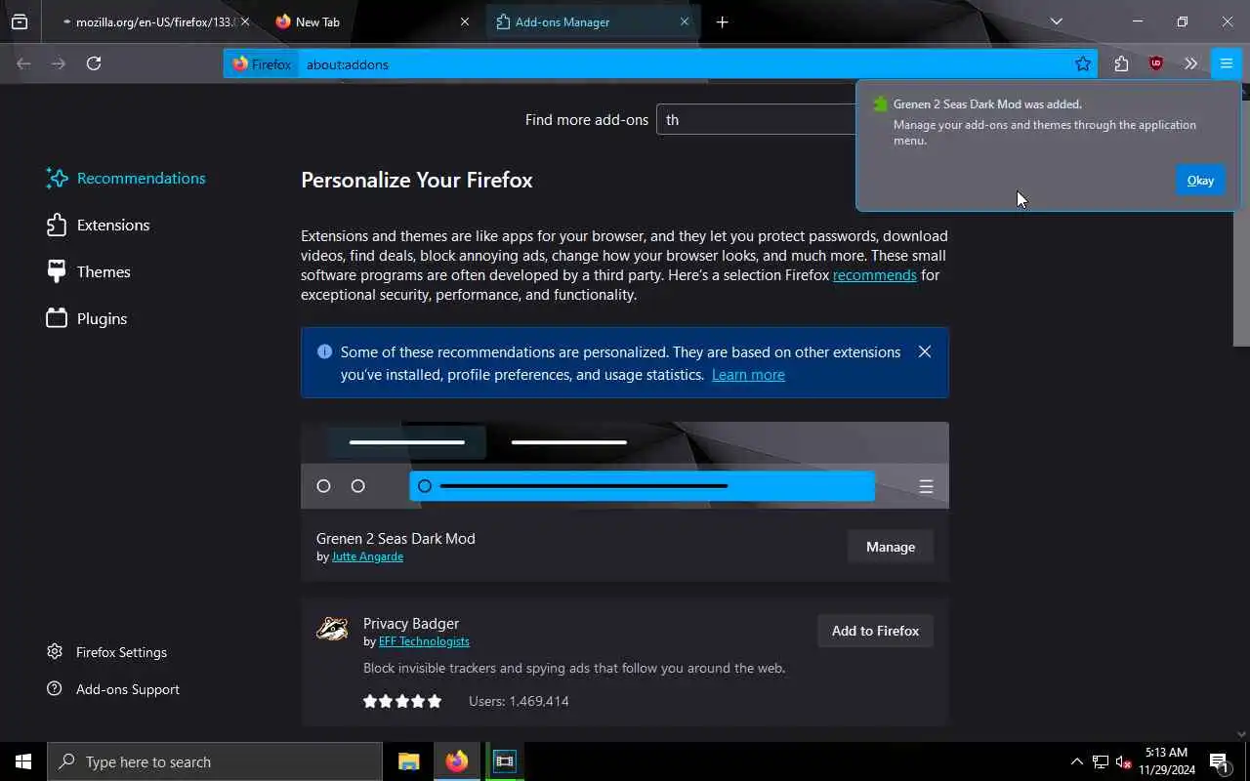Add Privacy Badger to Firefox
1250x781 pixels.
tap(875, 631)
